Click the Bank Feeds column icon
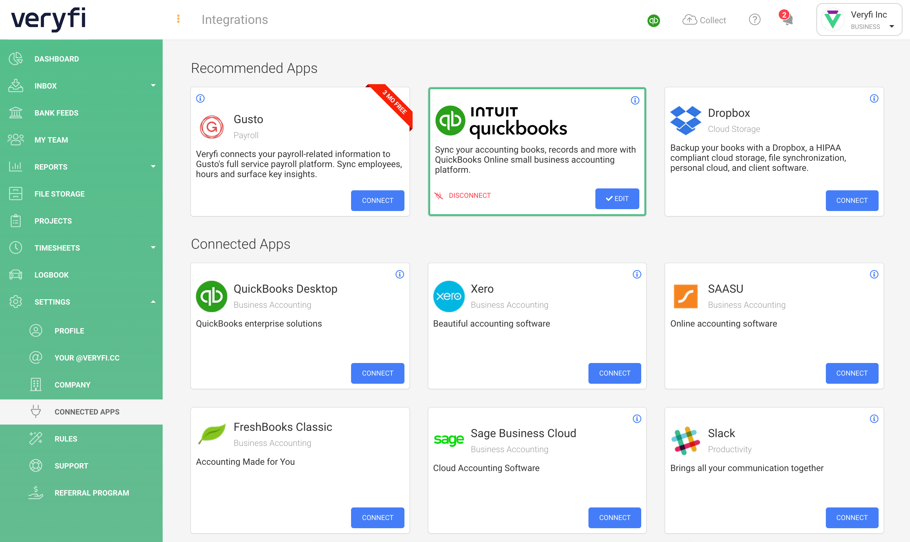 tap(15, 112)
